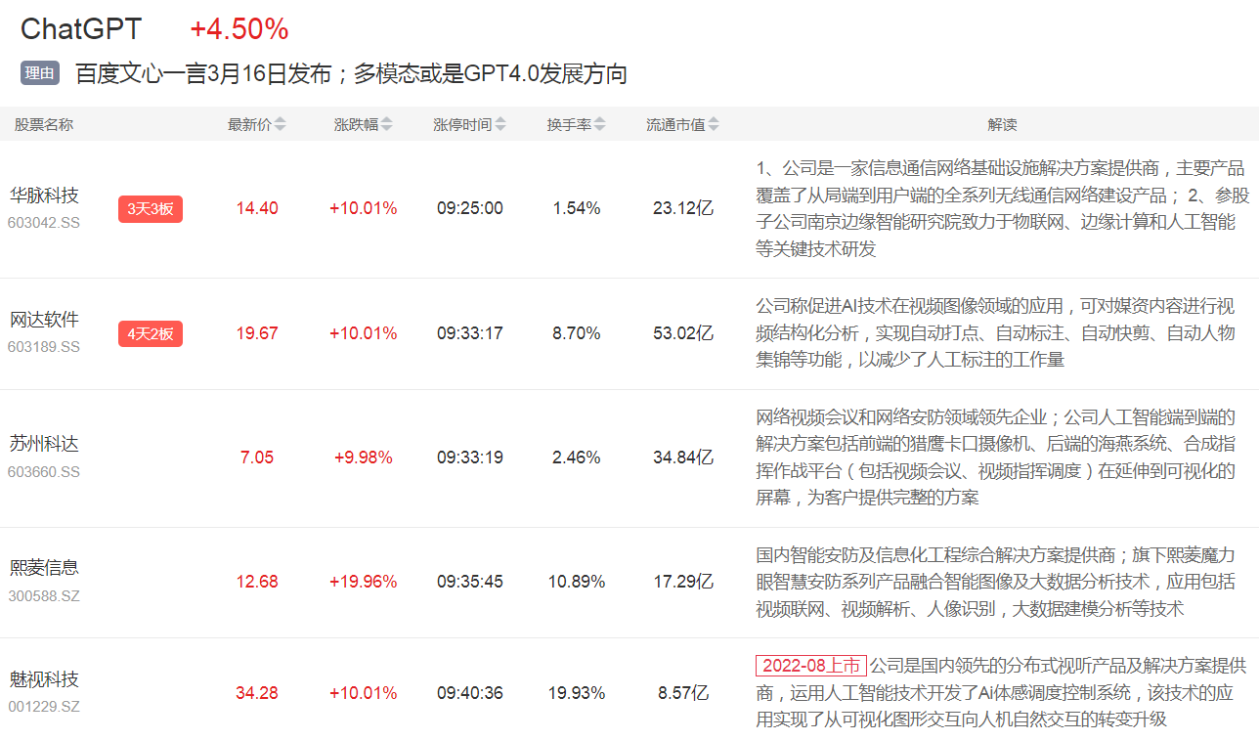Sort by 换手率 arrow icon

[599, 125]
